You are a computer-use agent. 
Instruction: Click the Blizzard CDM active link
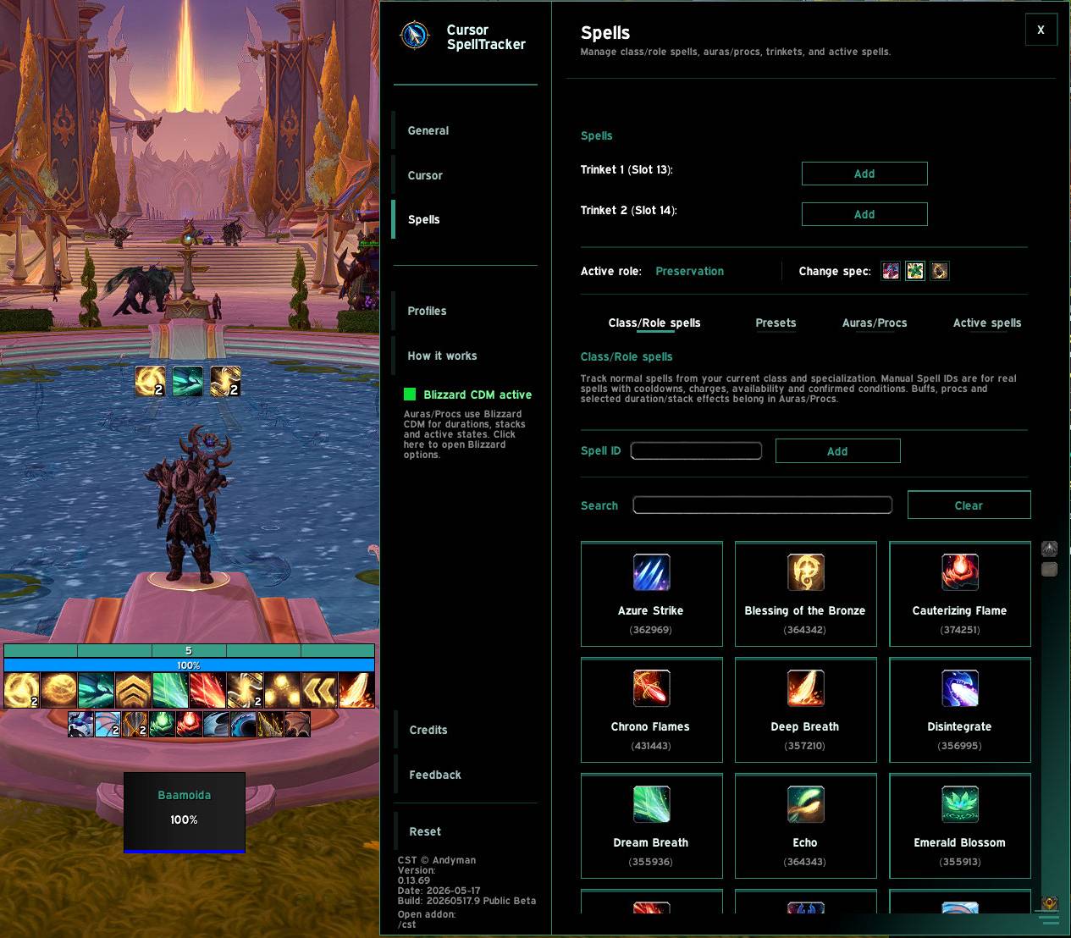coord(478,395)
